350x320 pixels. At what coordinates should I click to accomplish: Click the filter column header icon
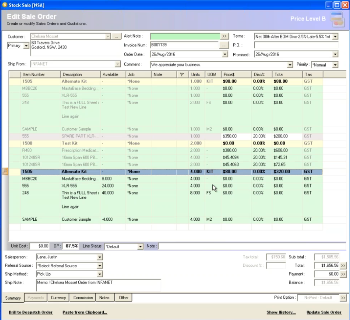point(182,74)
